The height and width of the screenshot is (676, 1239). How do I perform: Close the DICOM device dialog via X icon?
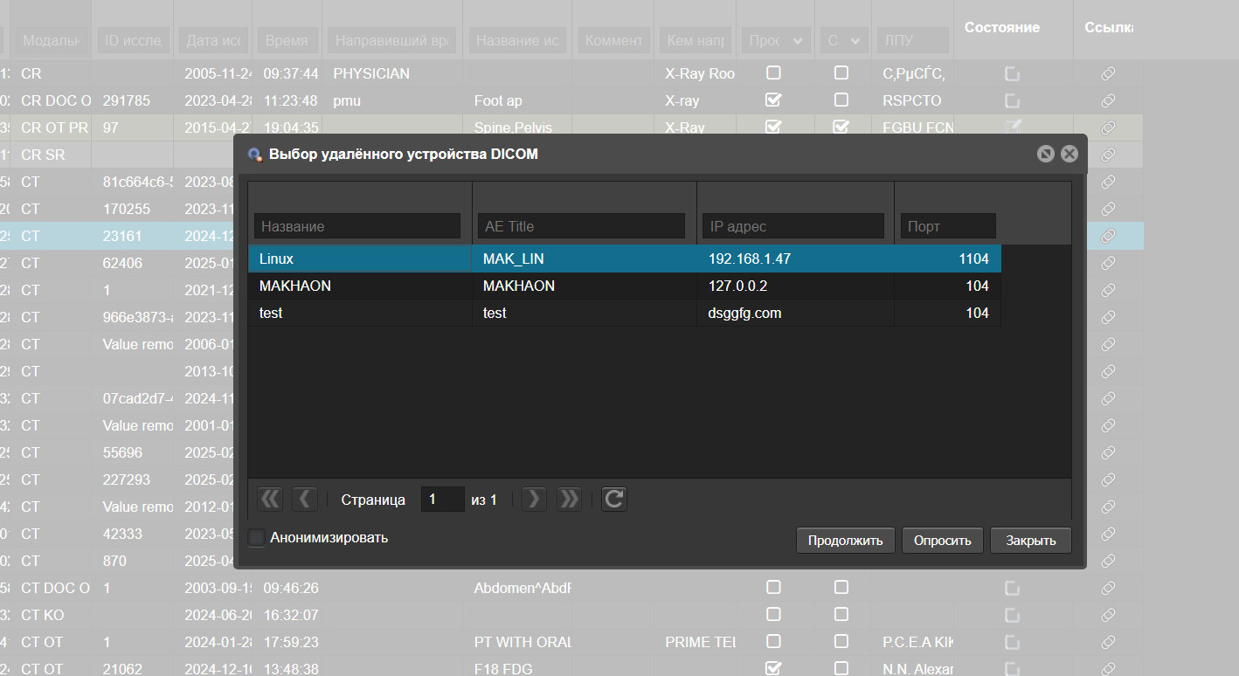click(x=1069, y=155)
